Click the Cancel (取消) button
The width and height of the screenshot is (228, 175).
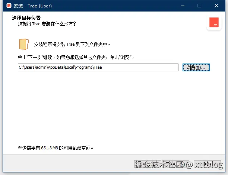click(x=207, y=164)
